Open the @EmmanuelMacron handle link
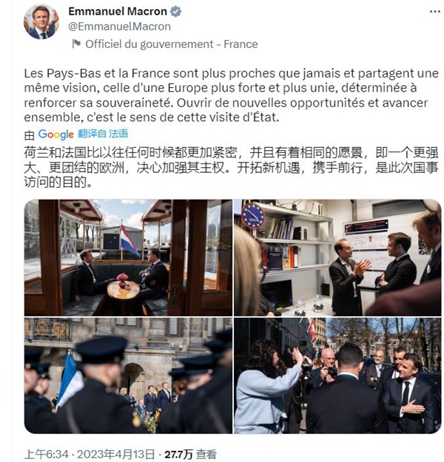This screenshot has width=444, height=462. pyautogui.click(x=119, y=27)
